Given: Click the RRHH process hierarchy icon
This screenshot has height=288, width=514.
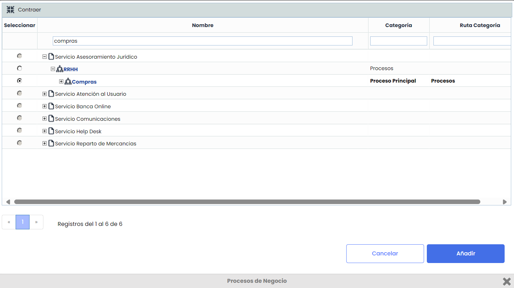Looking at the screenshot, I should tap(60, 69).
